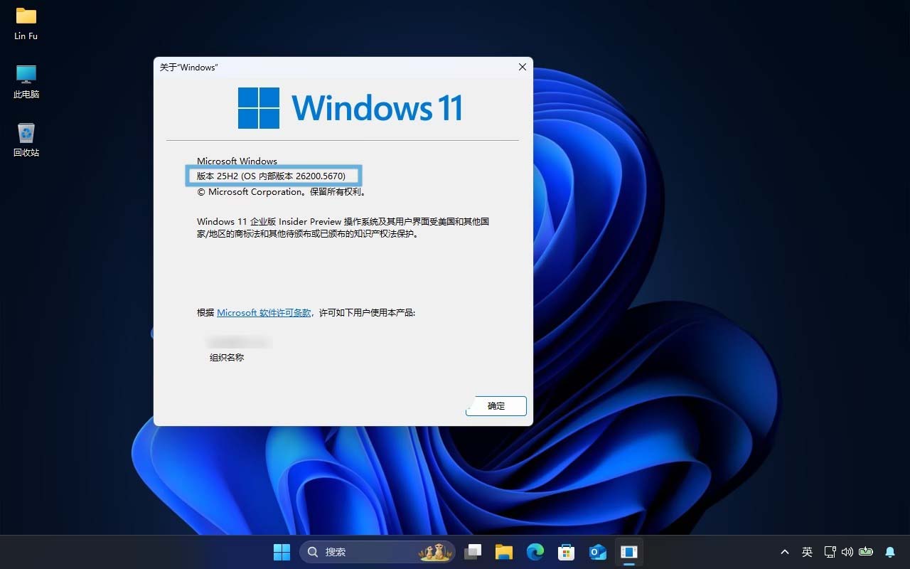Open 此电脑 from the desktop
910x569 pixels.
(x=26, y=77)
